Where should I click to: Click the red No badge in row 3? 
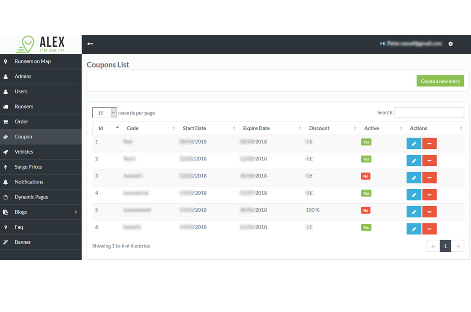pyautogui.click(x=365, y=176)
